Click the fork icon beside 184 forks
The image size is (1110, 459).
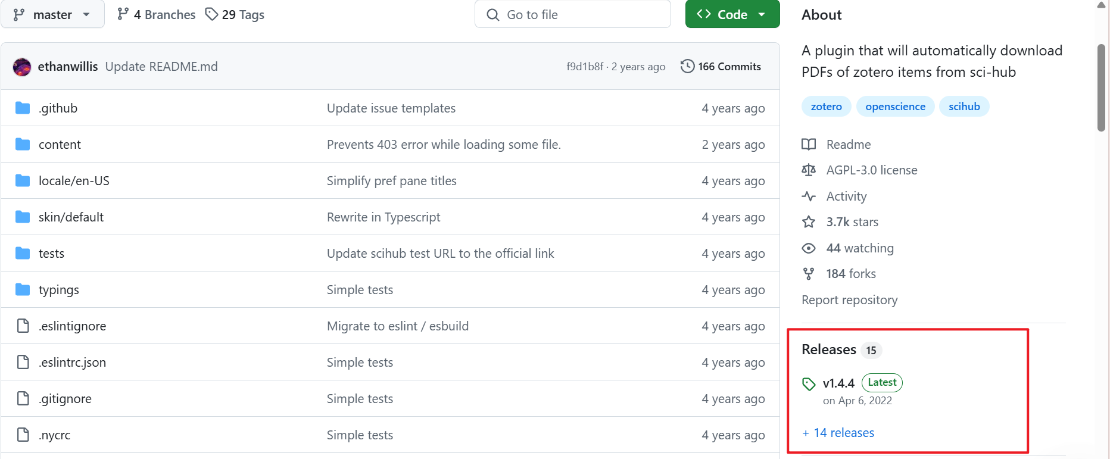(809, 274)
